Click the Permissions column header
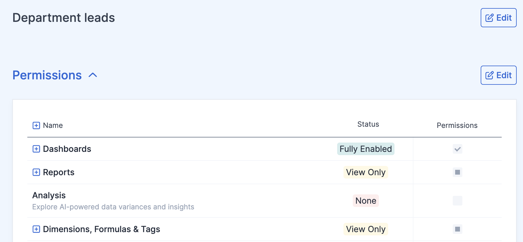The image size is (523, 242). pyautogui.click(x=457, y=125)
